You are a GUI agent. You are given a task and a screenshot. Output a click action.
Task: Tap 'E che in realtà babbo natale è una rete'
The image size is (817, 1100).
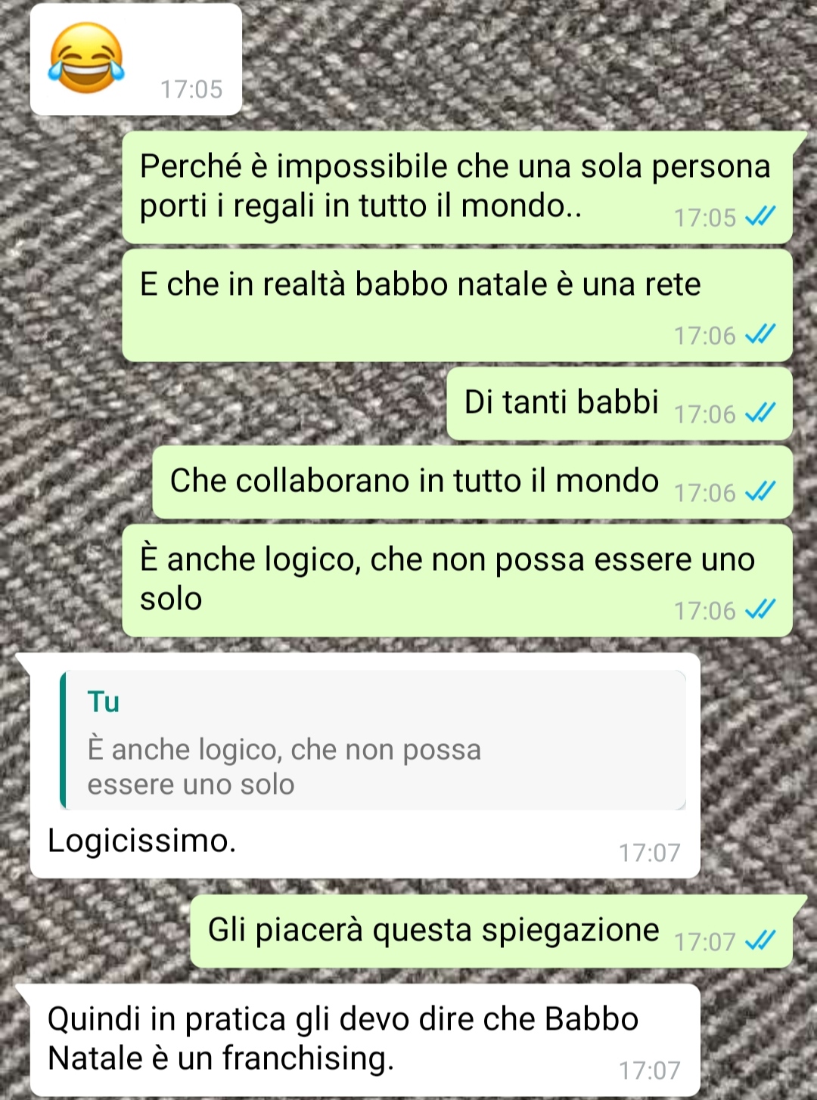pyautogui.click(x=420, y=284)
